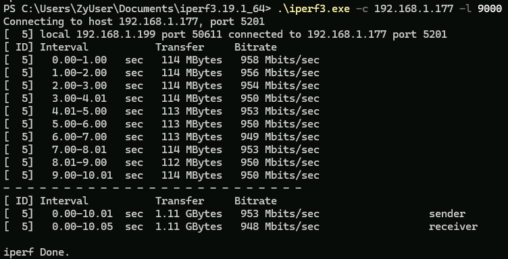Click the dashed separator line

point(153,188)
